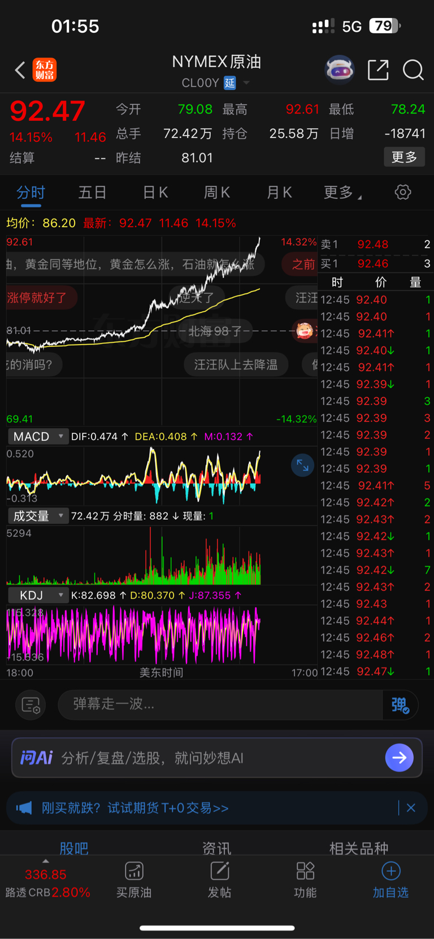Tap the 之前 comment bubble

tap(300, 264)
